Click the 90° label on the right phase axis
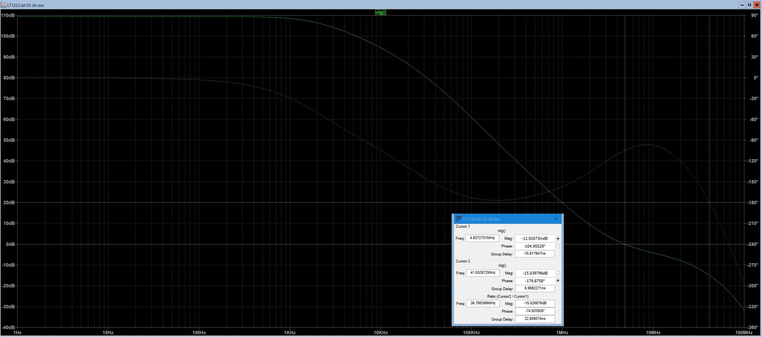The image size is (762, 337). pos(754,16)
